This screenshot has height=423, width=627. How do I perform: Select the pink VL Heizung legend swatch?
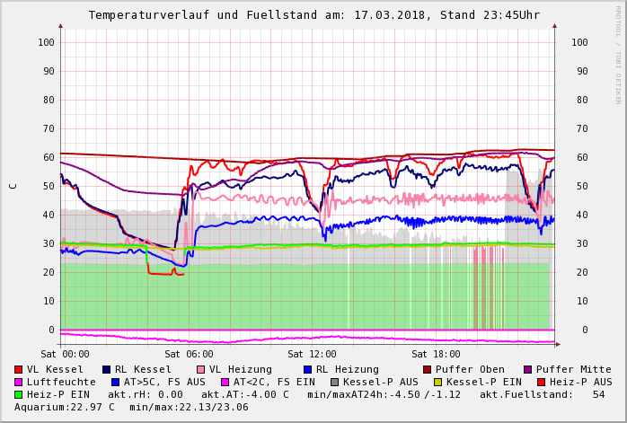(x=200, y=370)
